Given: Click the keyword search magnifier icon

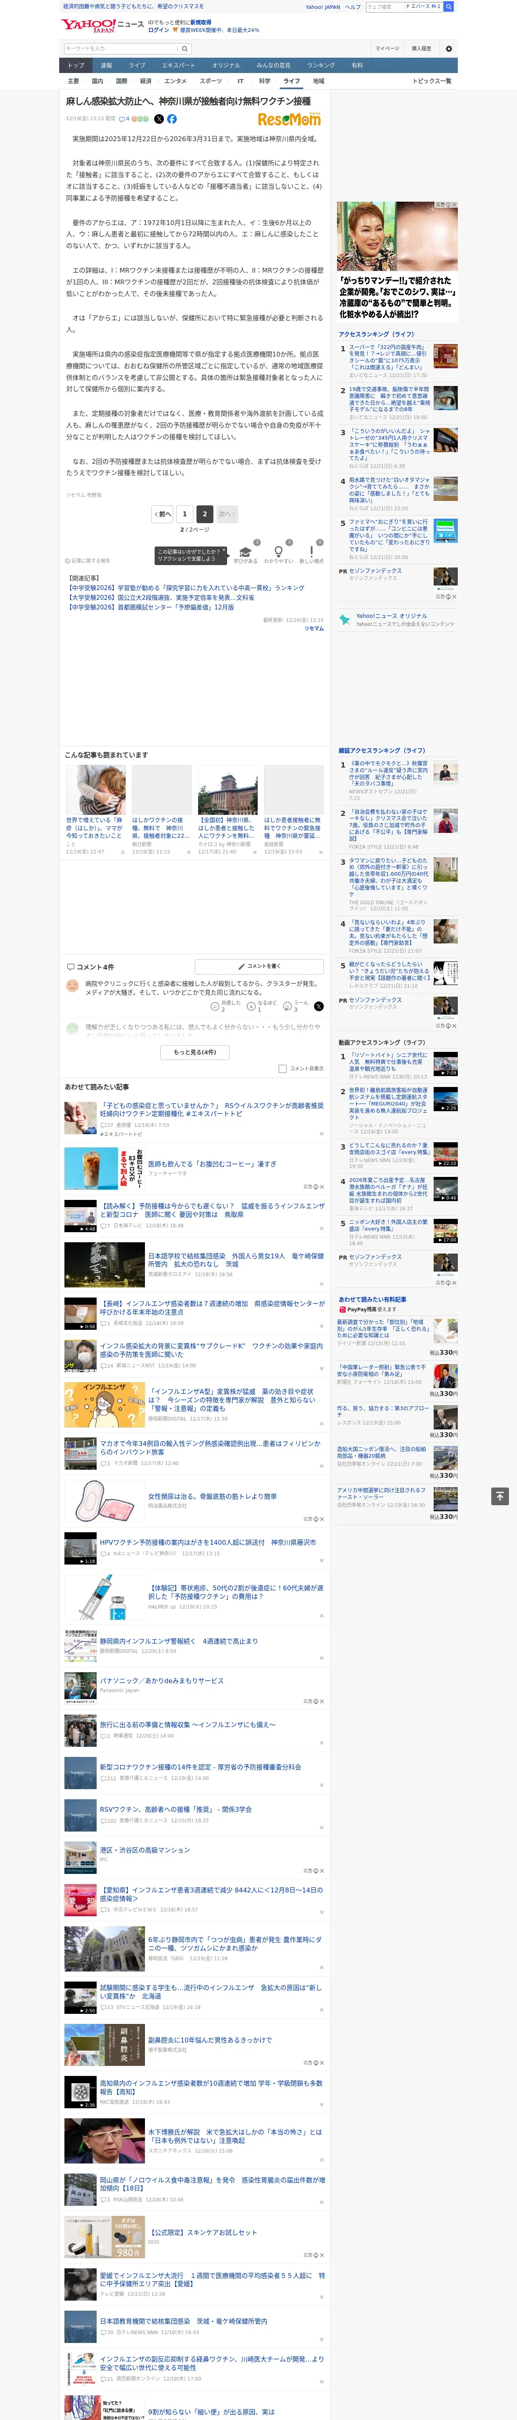Looking at the screenshot, I should 185,49.
